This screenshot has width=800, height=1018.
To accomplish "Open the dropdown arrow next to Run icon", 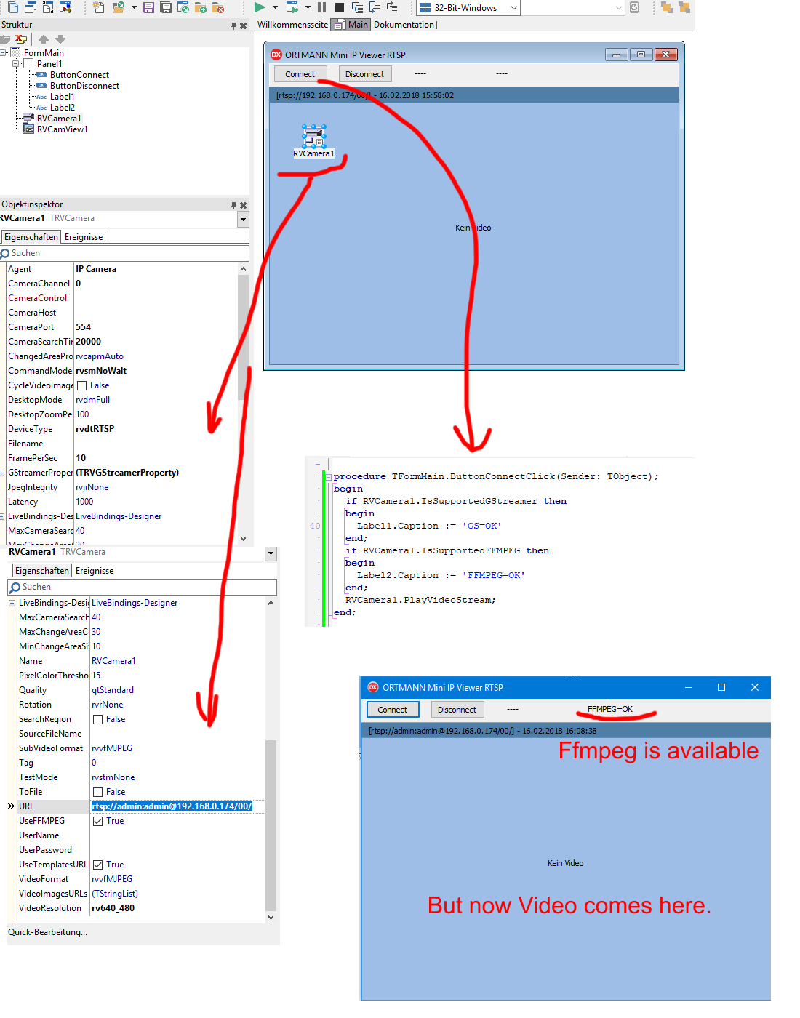I will 275,7.
